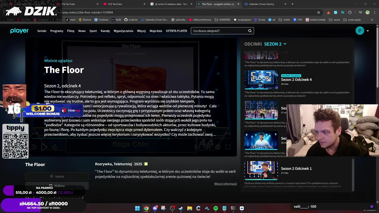
Task: Open the Coinbase bookmark
Action: 101,20
